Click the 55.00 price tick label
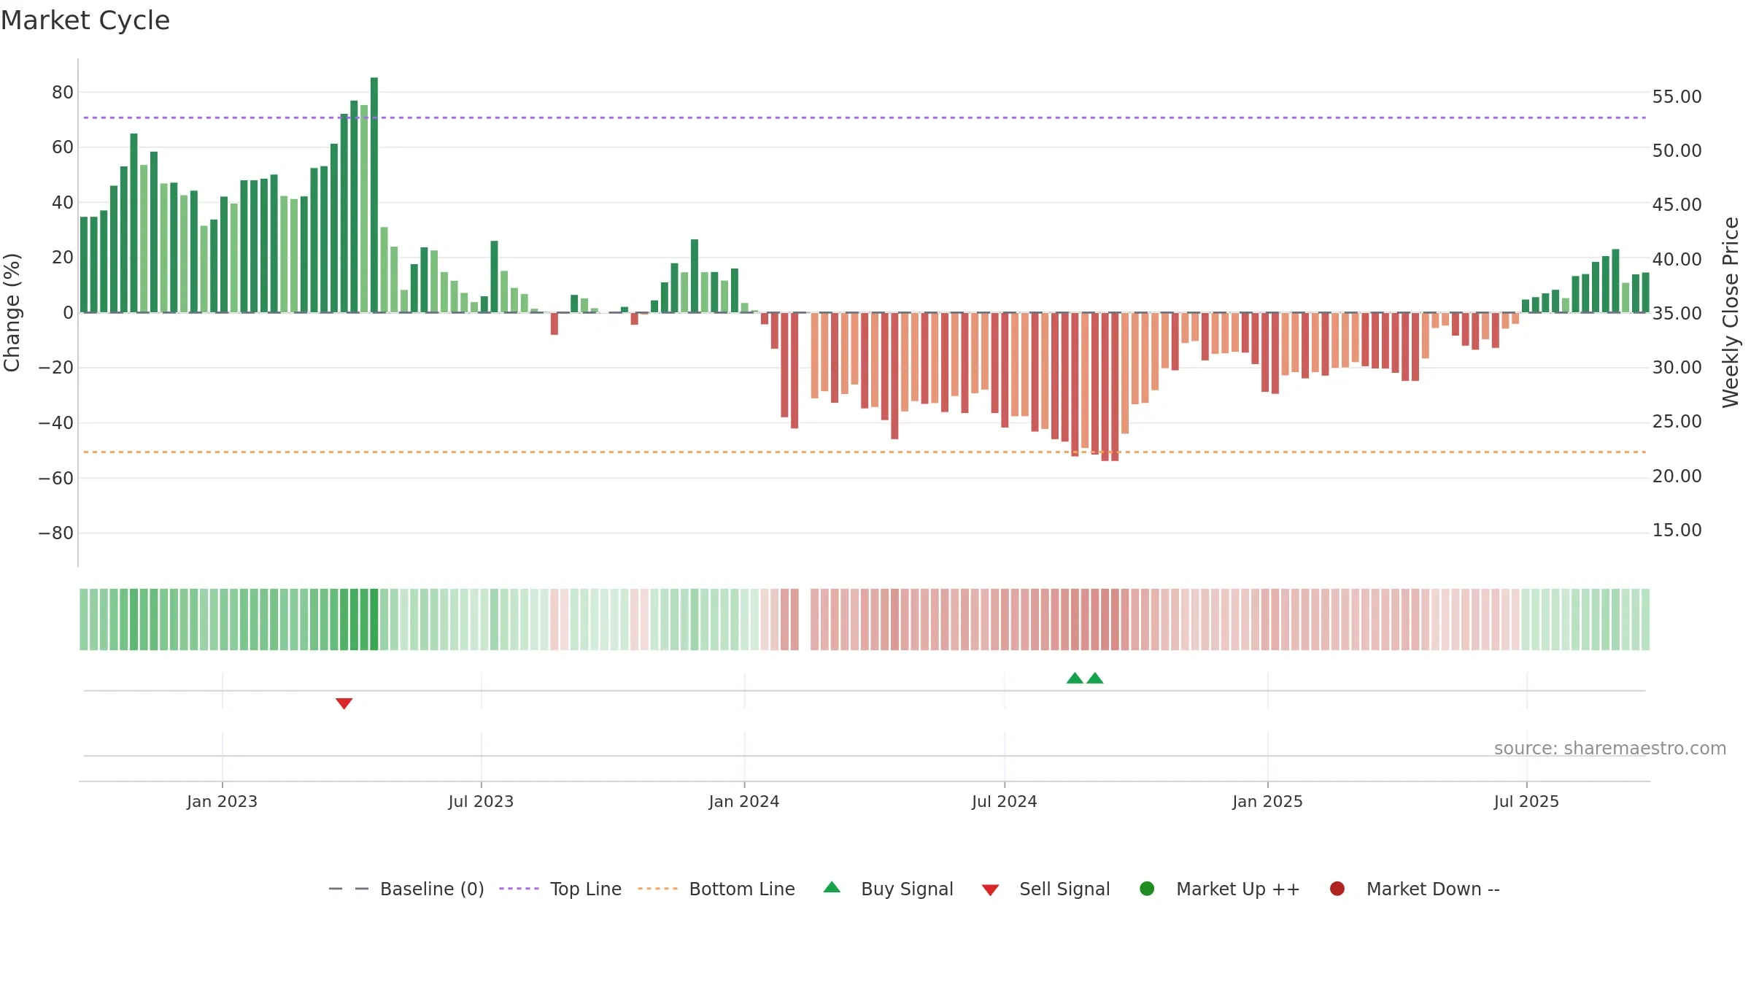Screen dimensions: 1751x985 (1677, 96)
